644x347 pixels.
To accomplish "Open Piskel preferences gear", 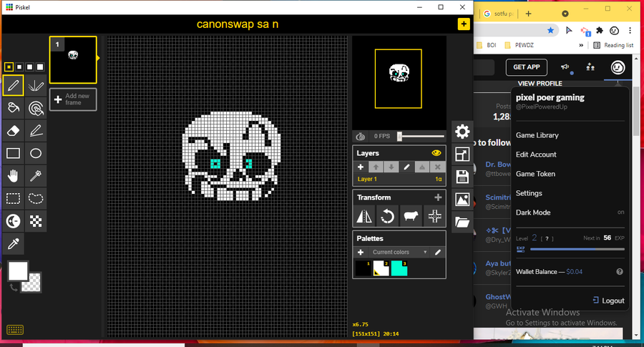I will [x=462, y=132].
